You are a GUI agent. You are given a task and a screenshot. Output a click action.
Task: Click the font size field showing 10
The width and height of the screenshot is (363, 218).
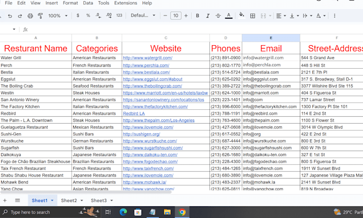point(176,15)
